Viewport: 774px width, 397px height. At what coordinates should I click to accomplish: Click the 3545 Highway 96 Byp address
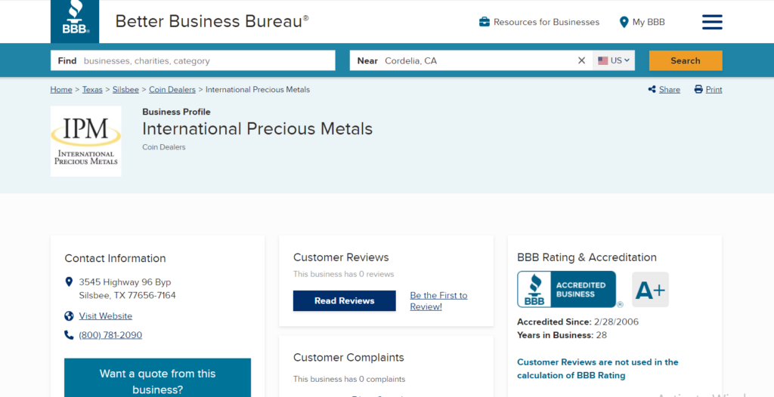(x=127, y=289)
